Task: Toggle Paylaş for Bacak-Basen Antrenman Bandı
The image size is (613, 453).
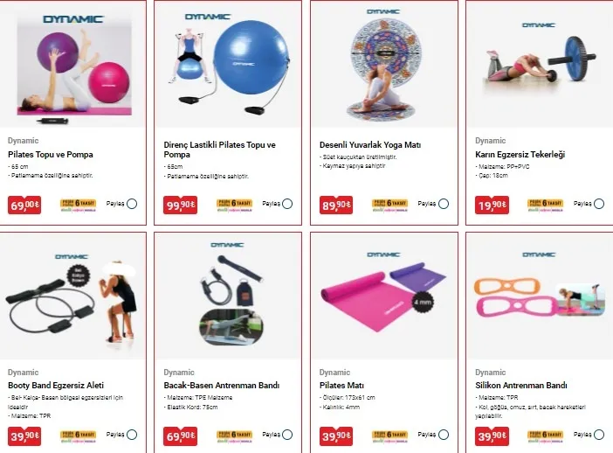Action: [287, 435]
